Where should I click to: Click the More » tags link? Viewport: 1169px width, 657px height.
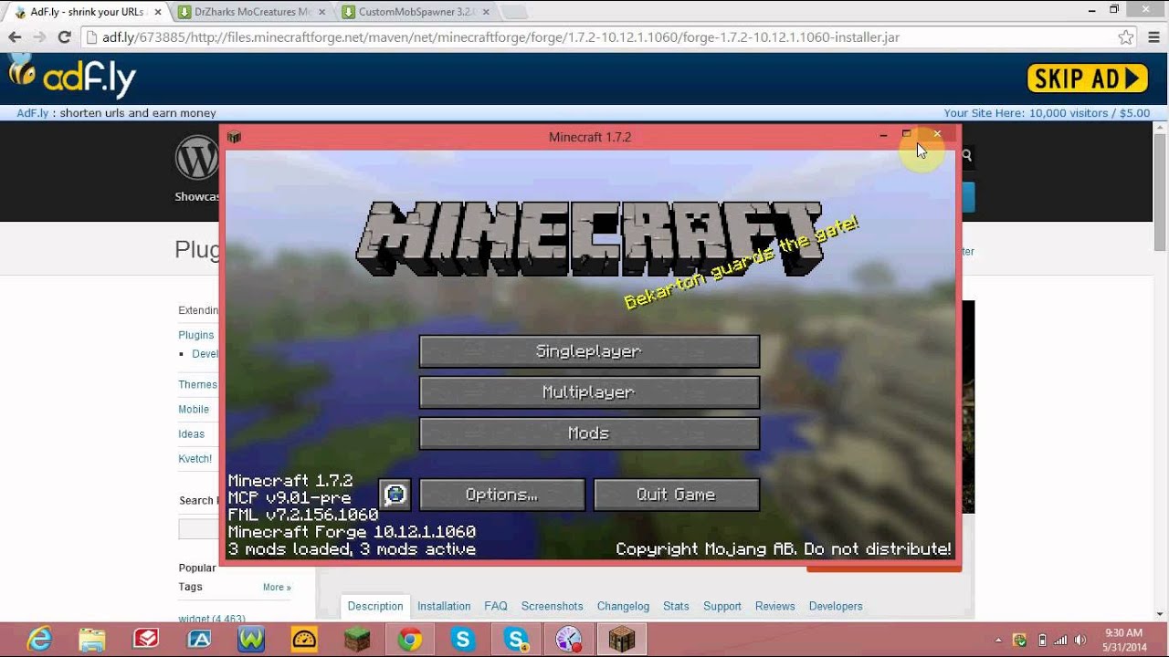point(277,587)
